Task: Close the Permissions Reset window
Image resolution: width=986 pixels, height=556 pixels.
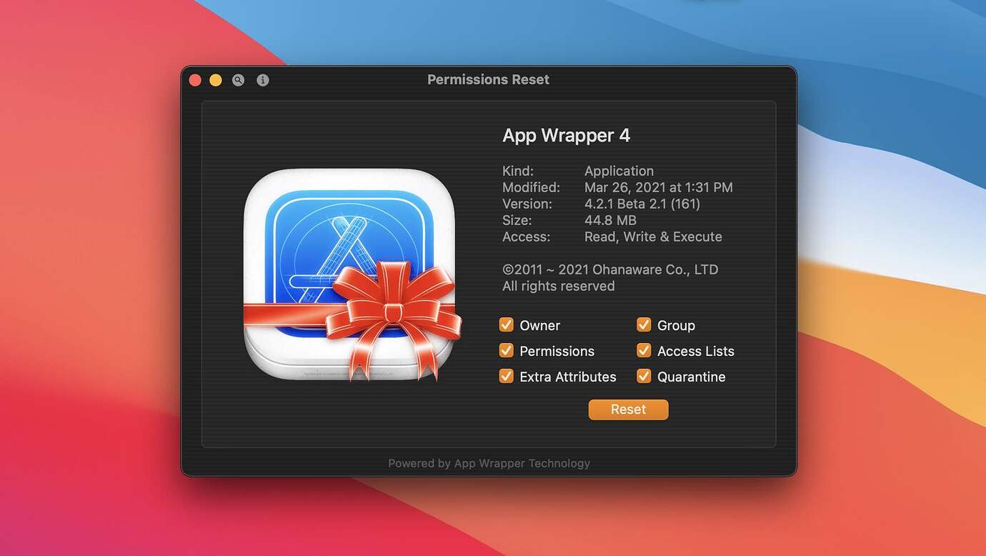Action: coord(195,80)
